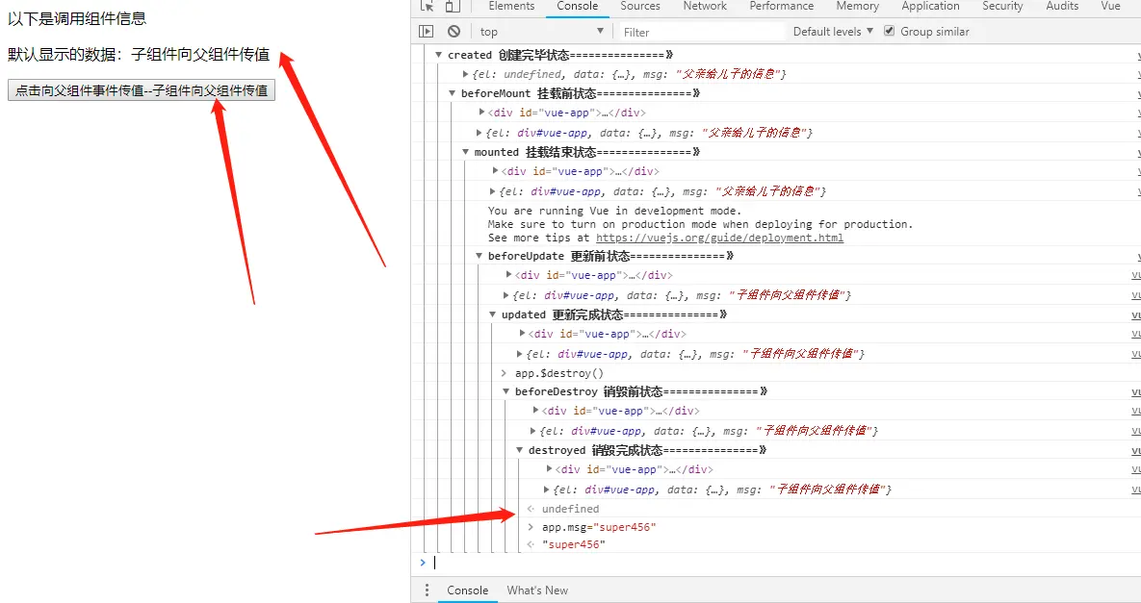
Task: Click the 点击向父组件事件传值 button
Action: coord(142,90)
